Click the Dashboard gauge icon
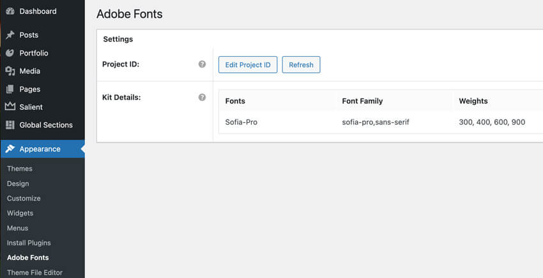 pyautogui.click(x=10, y=11)
